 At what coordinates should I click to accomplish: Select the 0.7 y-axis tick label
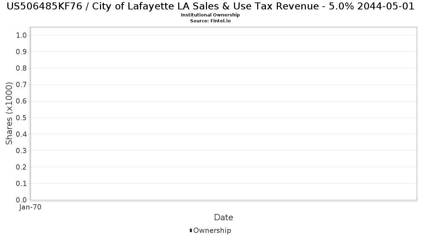(21, 85)
